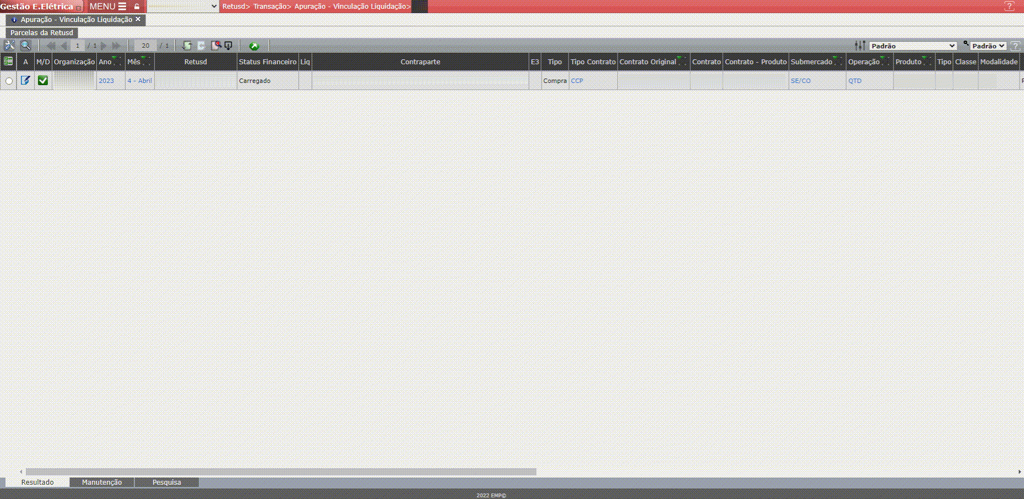Select the radio button for the 2023 row
Image resolution: width=1024 pixels, height=499 pixels.
[x=9, y=81]
